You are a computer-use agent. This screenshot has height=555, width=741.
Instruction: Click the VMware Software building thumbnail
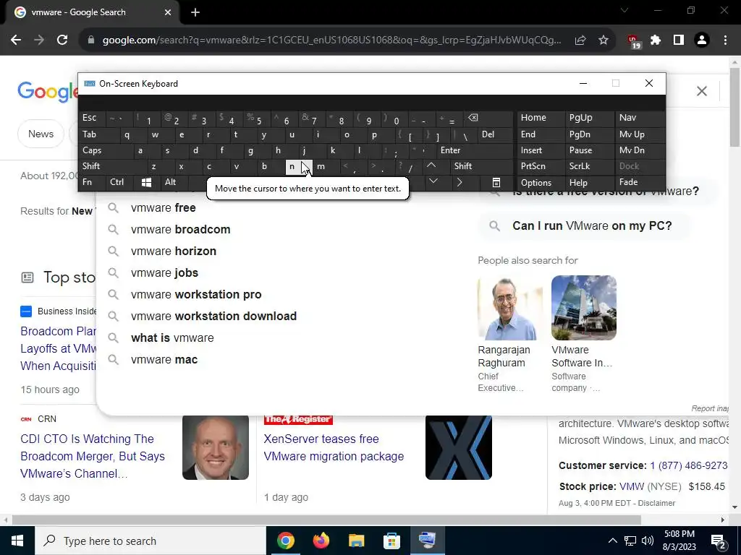point(584,308)
